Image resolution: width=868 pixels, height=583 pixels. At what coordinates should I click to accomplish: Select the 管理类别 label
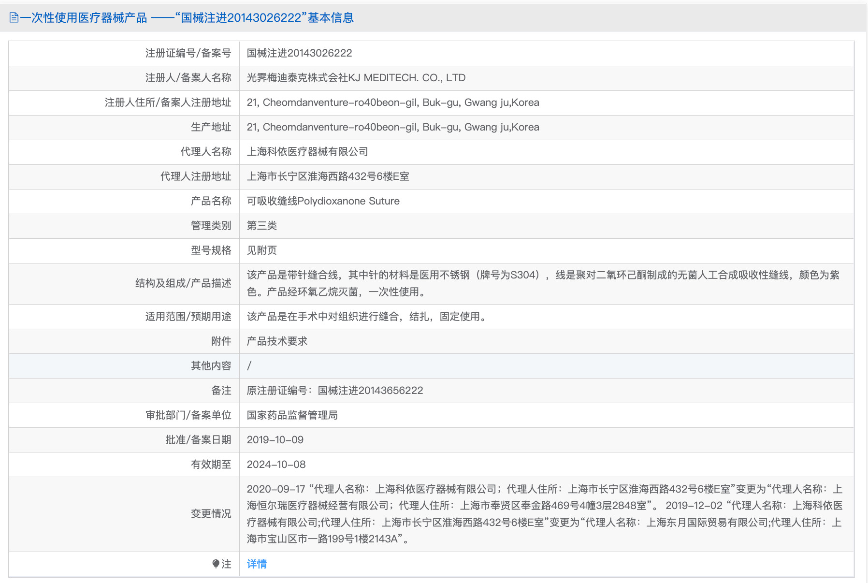click(211, 226)
